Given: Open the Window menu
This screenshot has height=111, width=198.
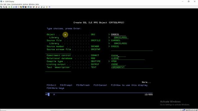Looking at the screenshot, I should (x=32, y=4).
